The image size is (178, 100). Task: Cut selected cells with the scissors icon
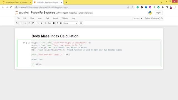pyautogui.click(x=25, y=23)
